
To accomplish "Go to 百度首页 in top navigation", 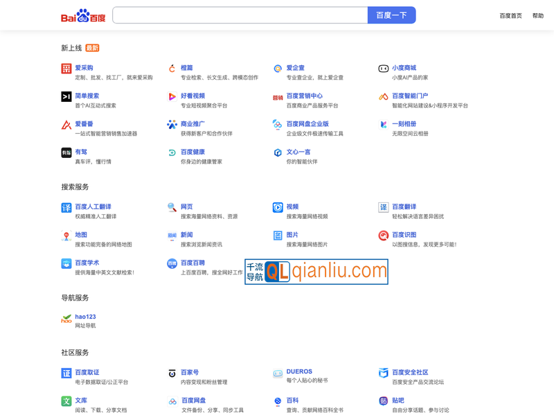I will (510, 16).
